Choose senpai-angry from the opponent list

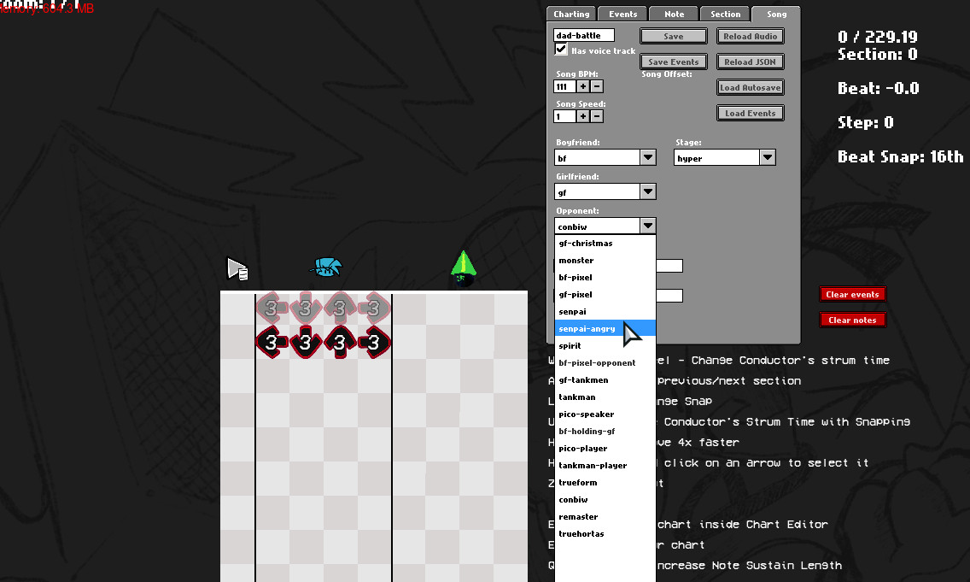click(605, 329)
